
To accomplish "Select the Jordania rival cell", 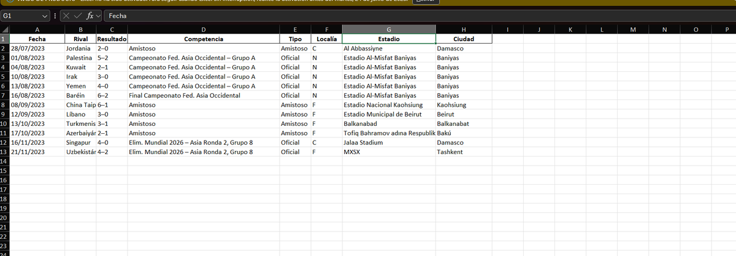I will pyautogui.click(x=80, y=48).
